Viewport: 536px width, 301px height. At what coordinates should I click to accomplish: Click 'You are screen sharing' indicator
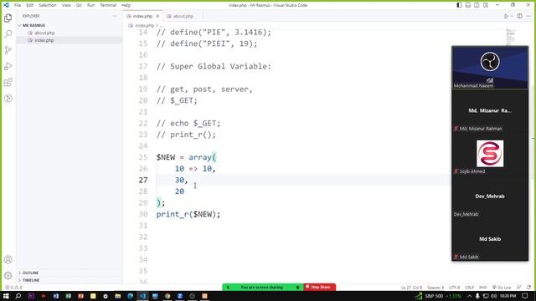261,287
